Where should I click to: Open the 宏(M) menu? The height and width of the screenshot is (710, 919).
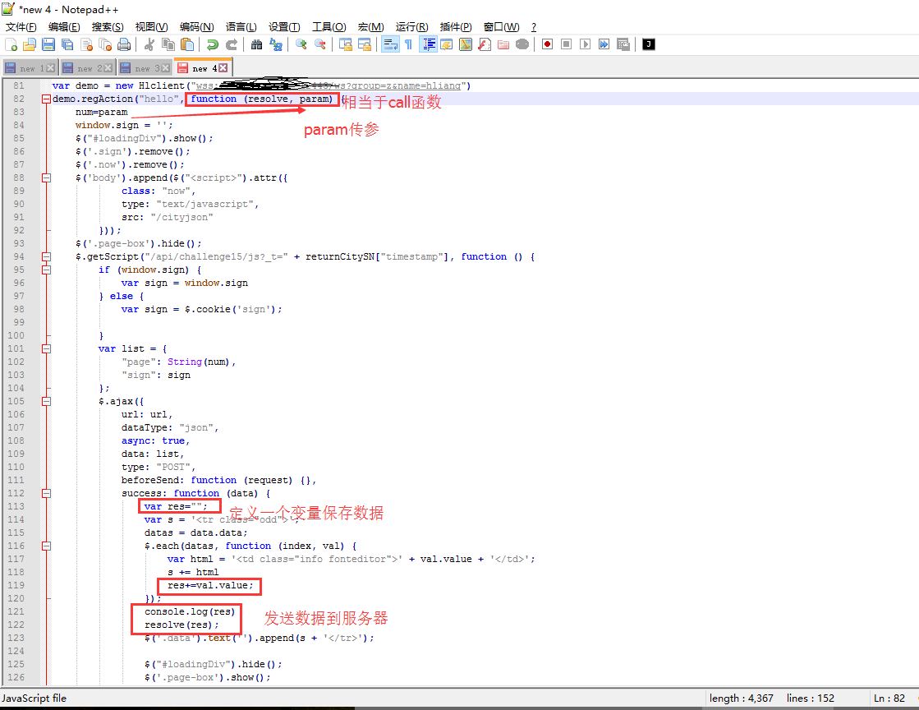(x=371, y=27)
